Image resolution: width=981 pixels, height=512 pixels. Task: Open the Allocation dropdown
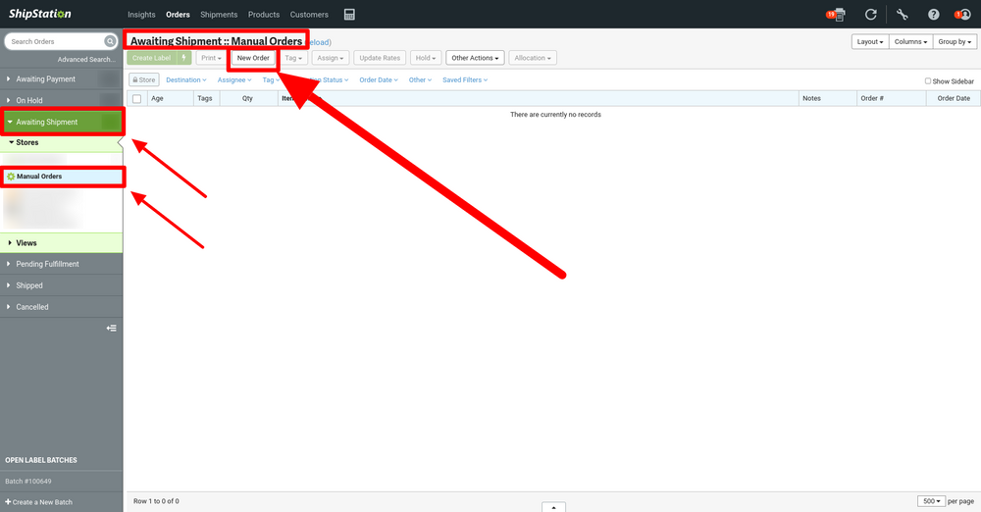[533, 58]
